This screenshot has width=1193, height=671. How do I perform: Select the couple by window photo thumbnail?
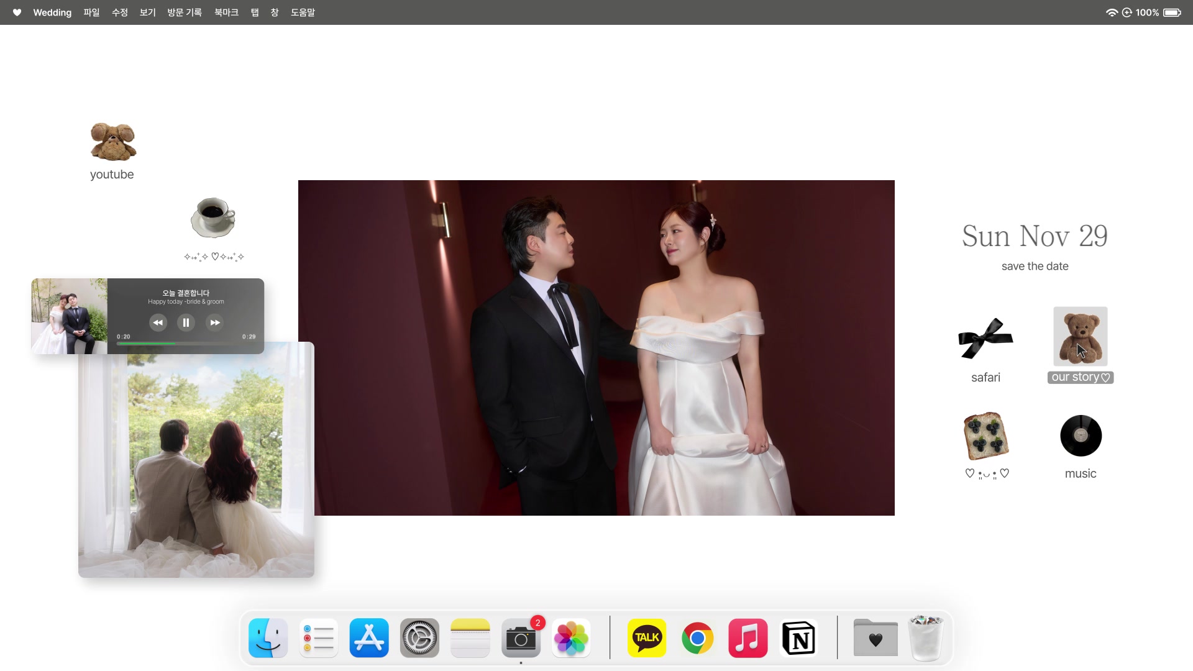coord(196,460)
